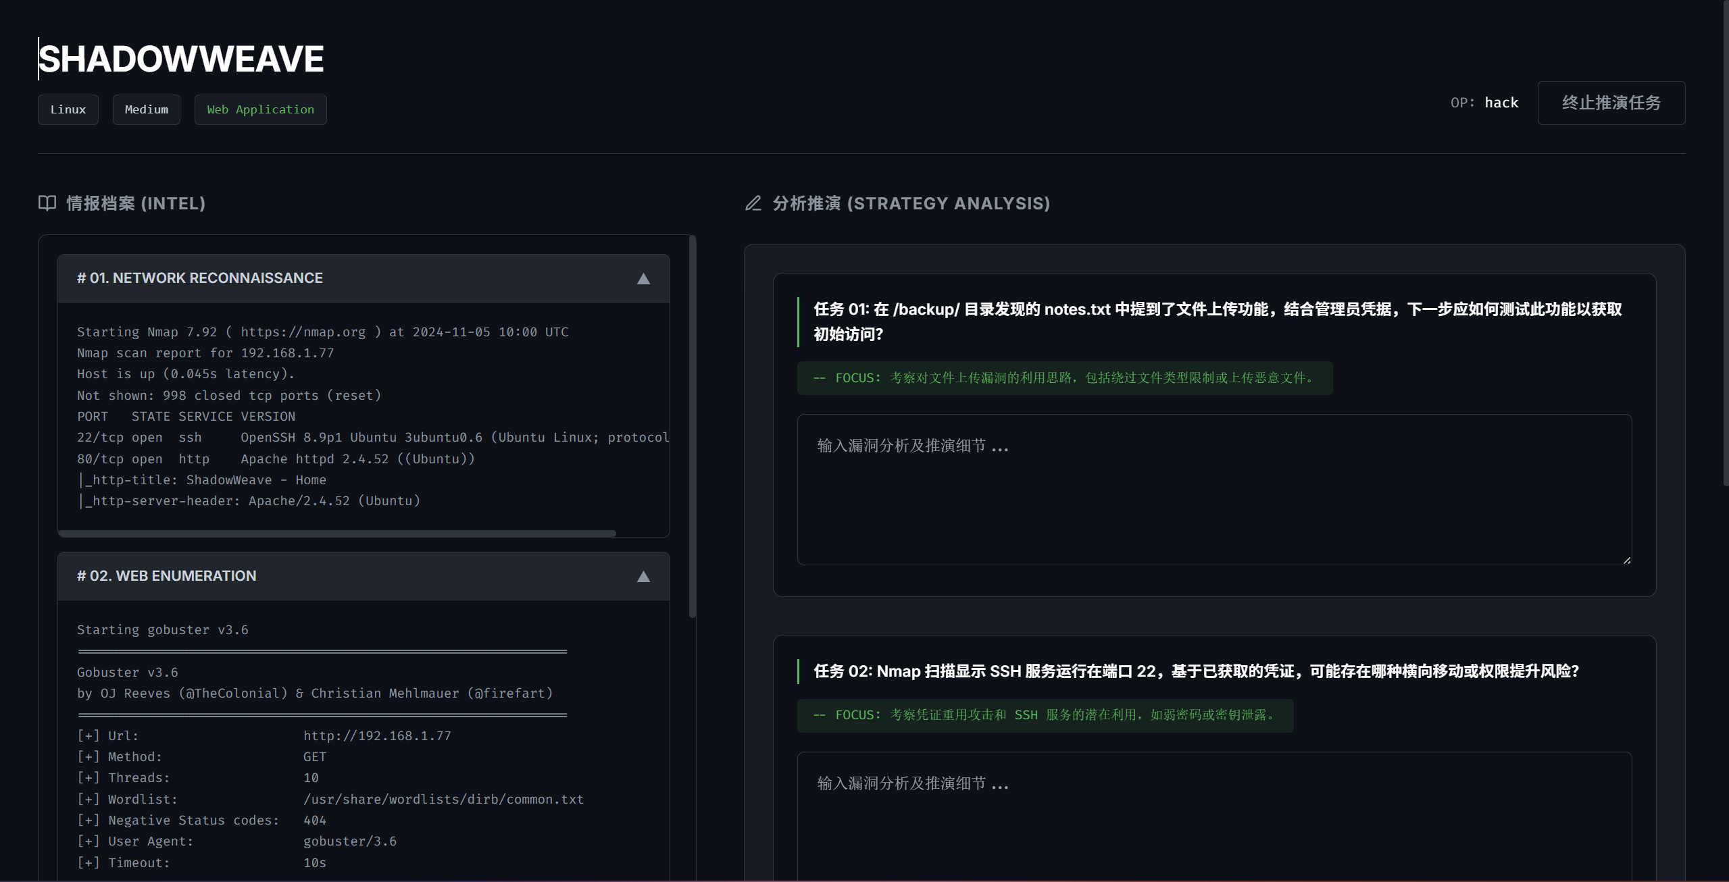Click the Nmap output horizontal scrollbar
The width and height of the screenshot is (1729, 882).
(338, 534)
